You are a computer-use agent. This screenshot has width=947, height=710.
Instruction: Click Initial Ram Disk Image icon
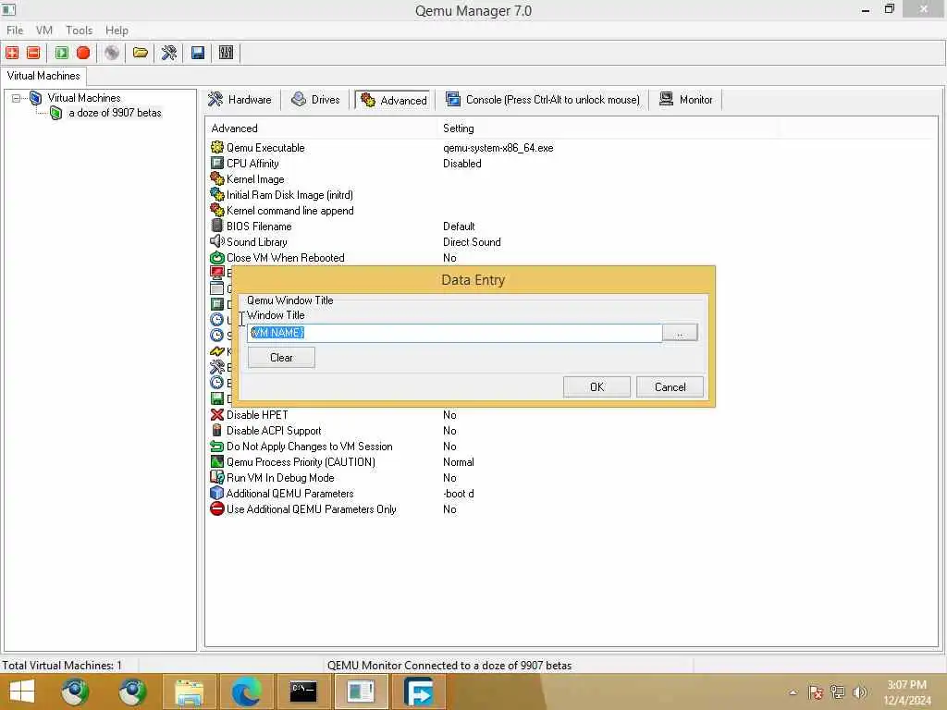click(x=216, y=194)
